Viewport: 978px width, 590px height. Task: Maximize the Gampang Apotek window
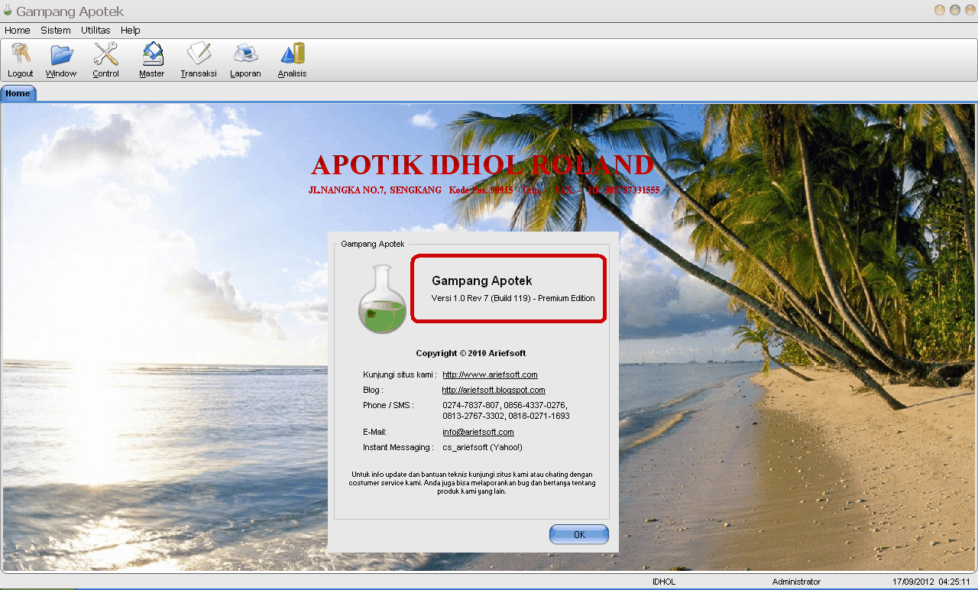click(x=954, y=10)
